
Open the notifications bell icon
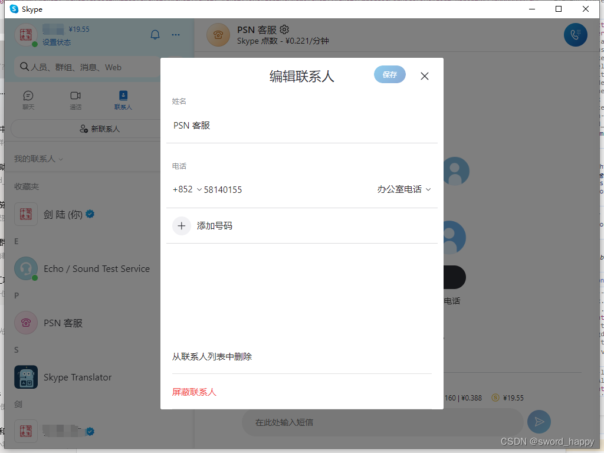coord(155,35)
